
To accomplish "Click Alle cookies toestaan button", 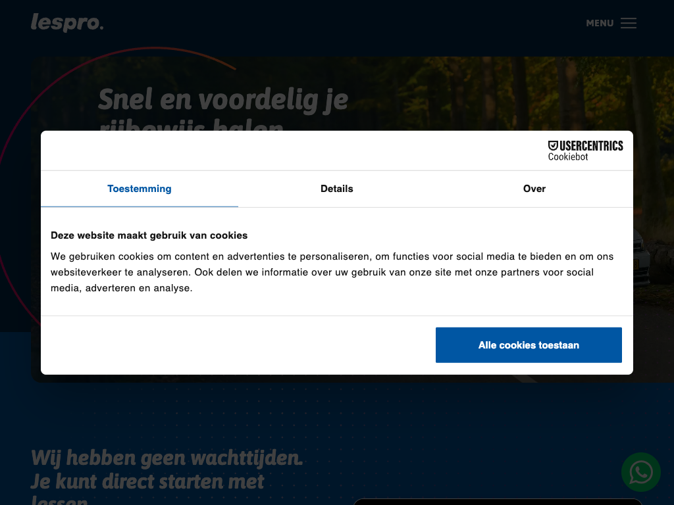I will click(529, 345).
